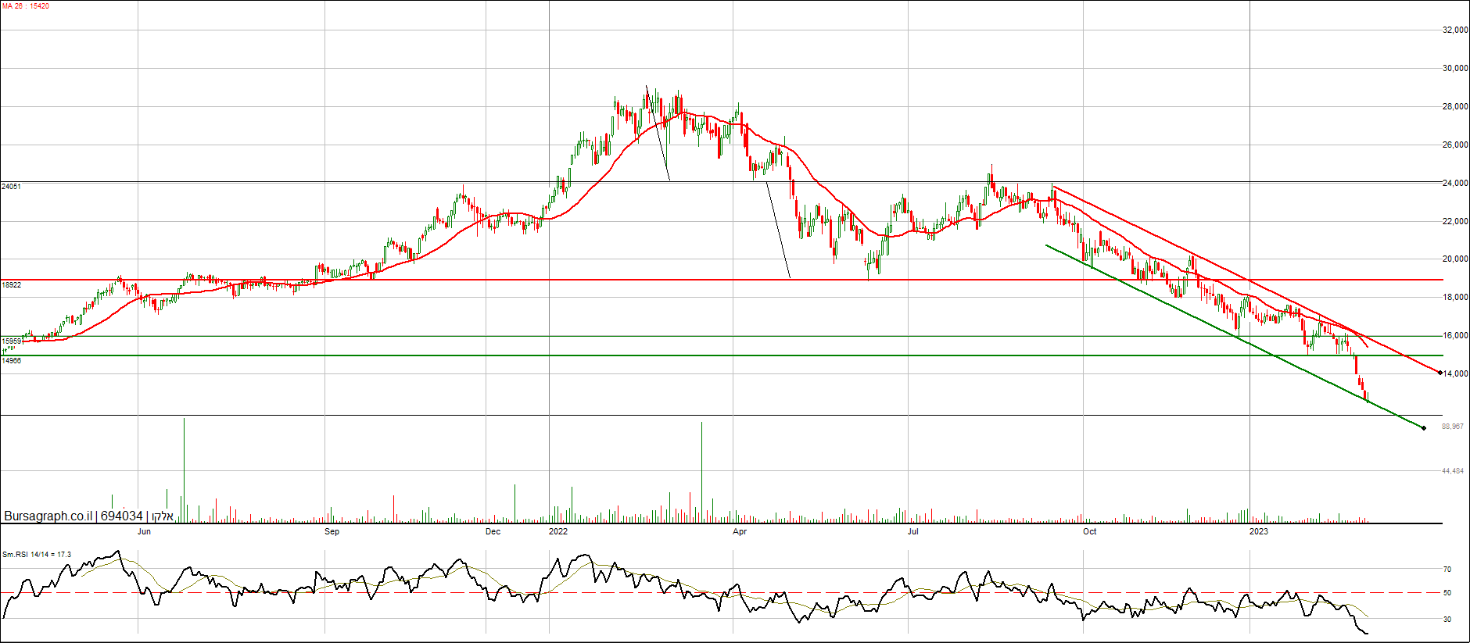This screenshot has width=1470, height=643.
Task: Click the 20,000 price axis value
Action: pyautogui.click(x=1455, y=259)
